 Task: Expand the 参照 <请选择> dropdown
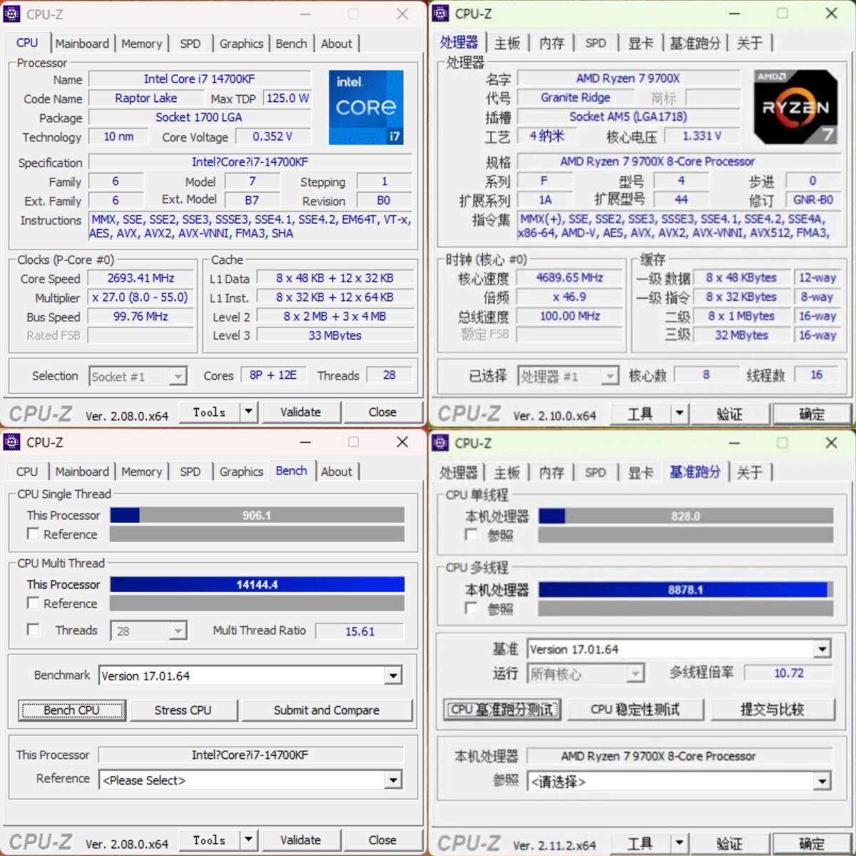click(822, 782)
